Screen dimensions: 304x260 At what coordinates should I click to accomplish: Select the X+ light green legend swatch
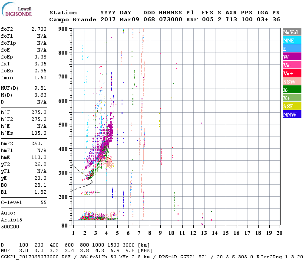[292, 98]
